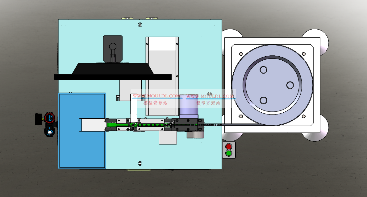Select the black monitor mount bracket
This screenshot has width=367, height=197.
[x=113, y=49]
